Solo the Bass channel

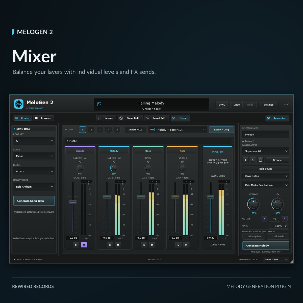(144, 245)
